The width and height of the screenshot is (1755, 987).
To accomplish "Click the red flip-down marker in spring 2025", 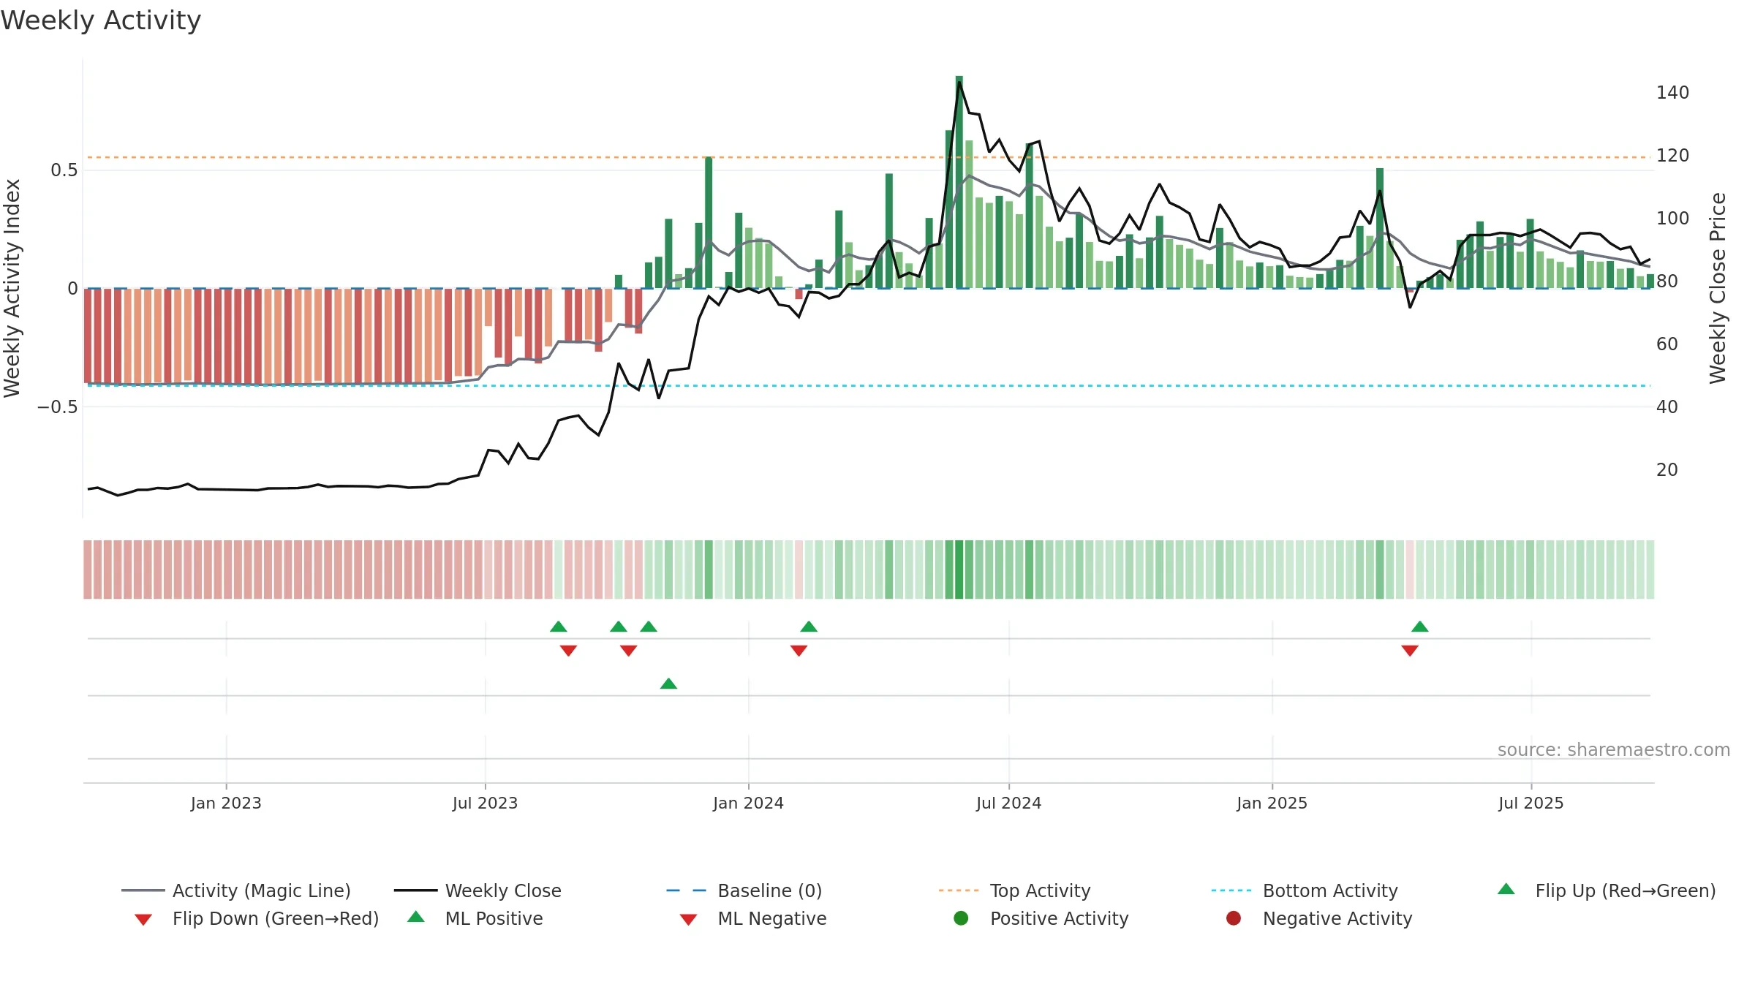I will tap(1410, 651).
